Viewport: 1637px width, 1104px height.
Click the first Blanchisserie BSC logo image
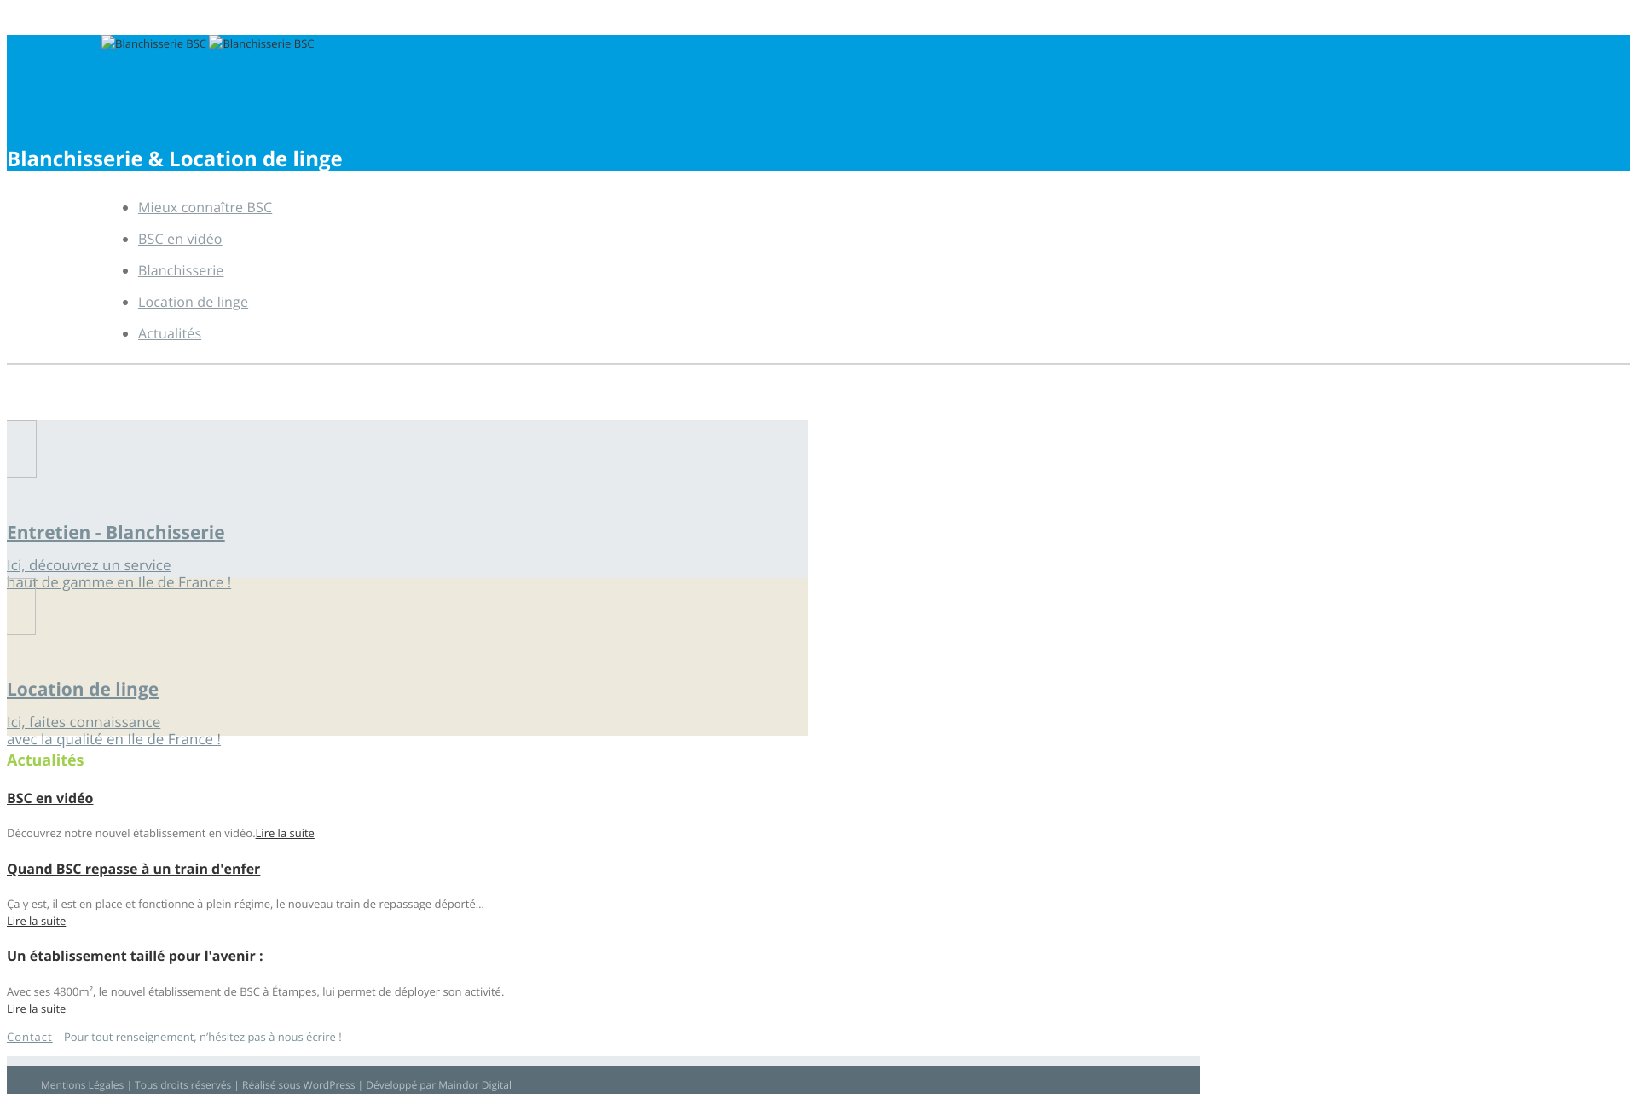154,43
